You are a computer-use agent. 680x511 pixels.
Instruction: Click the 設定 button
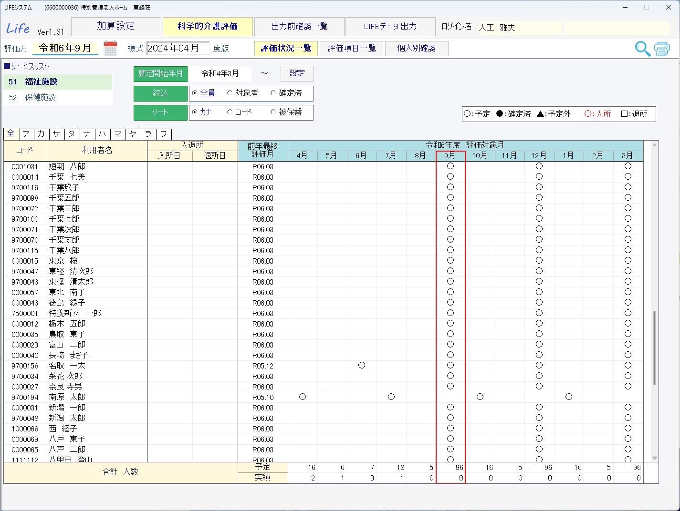[297, 73]
